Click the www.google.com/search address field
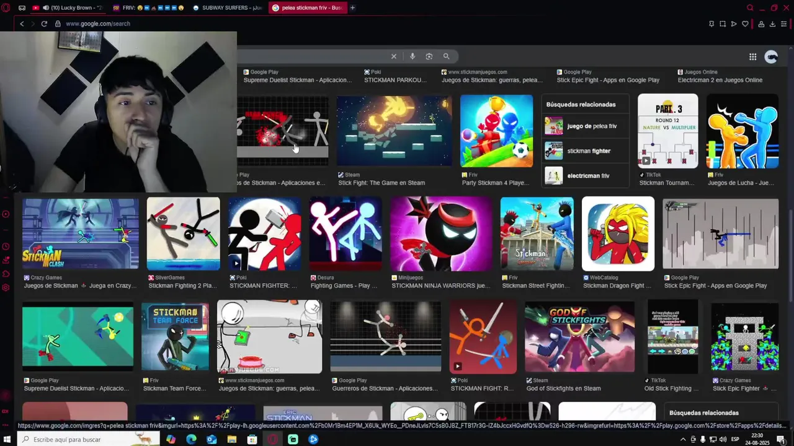Screen dimensions: 794x446 point(98,24)
